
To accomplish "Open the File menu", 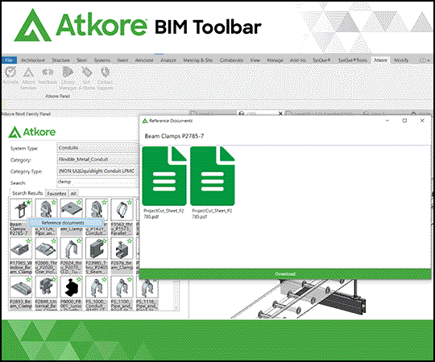I will click(x=9, y=60).
